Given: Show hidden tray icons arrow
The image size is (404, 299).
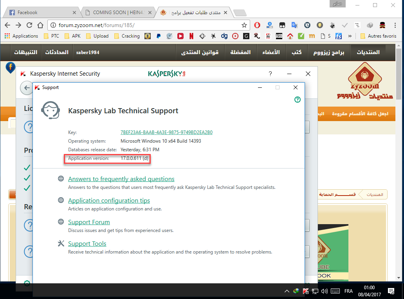Looking at the screenshot, I should (287, 291).
